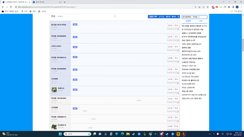Open the Chrome extensions puzzle icon
Viewport: 244px width, 137px height.
coord(229,7)
